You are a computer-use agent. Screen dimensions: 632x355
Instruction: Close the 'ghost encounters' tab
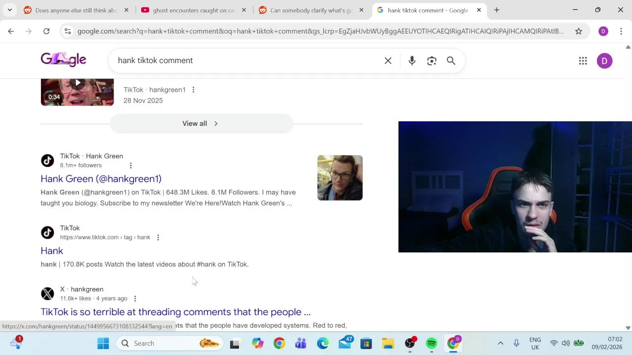[244, 10]
